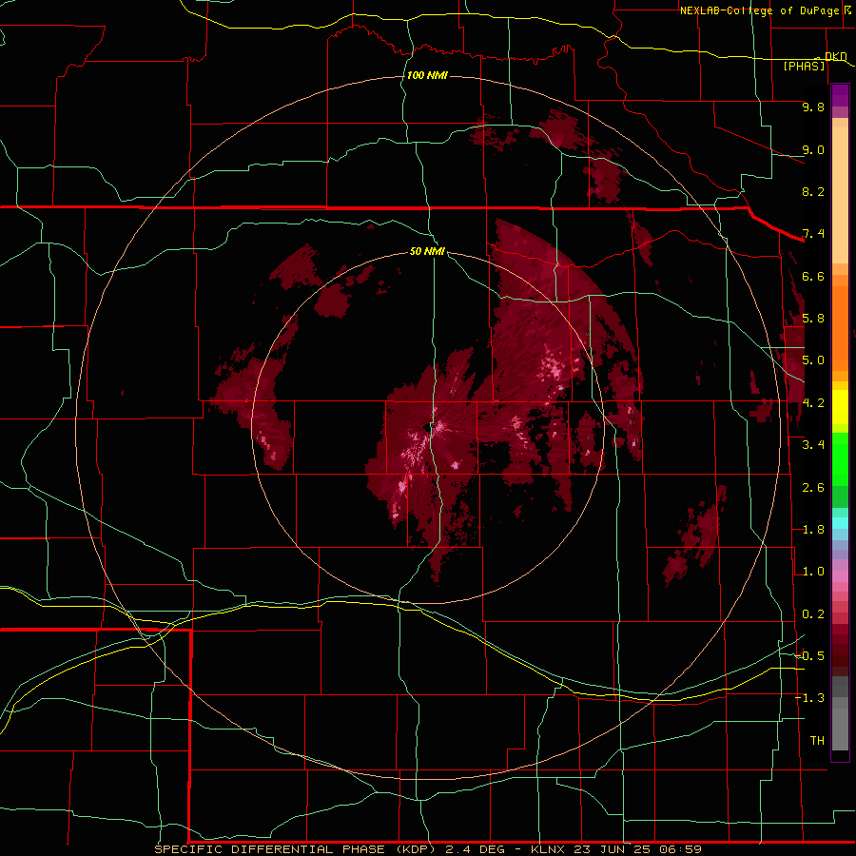Click the 8.2 value on the color scale
The image size is (856, 856).
813,191
